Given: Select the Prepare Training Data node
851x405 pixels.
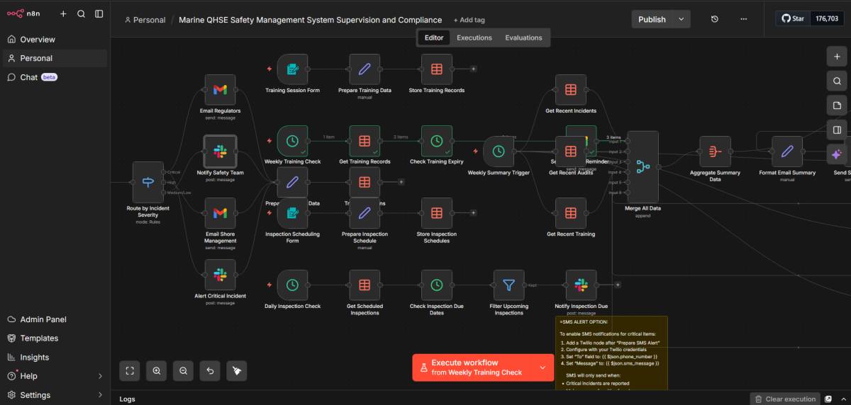Looking at the screenshot, I should pyautogui.click(x=365, y=69).
